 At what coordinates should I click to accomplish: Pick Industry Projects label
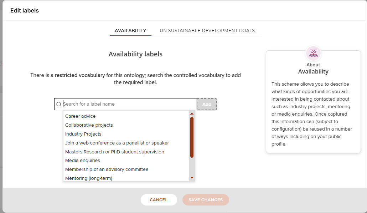(x=83, y=134)
